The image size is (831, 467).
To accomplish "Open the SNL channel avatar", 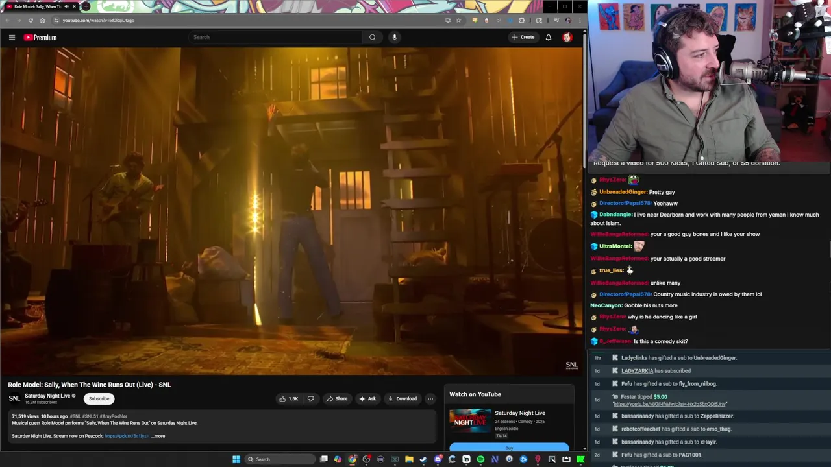I will [x=14, y=398].
